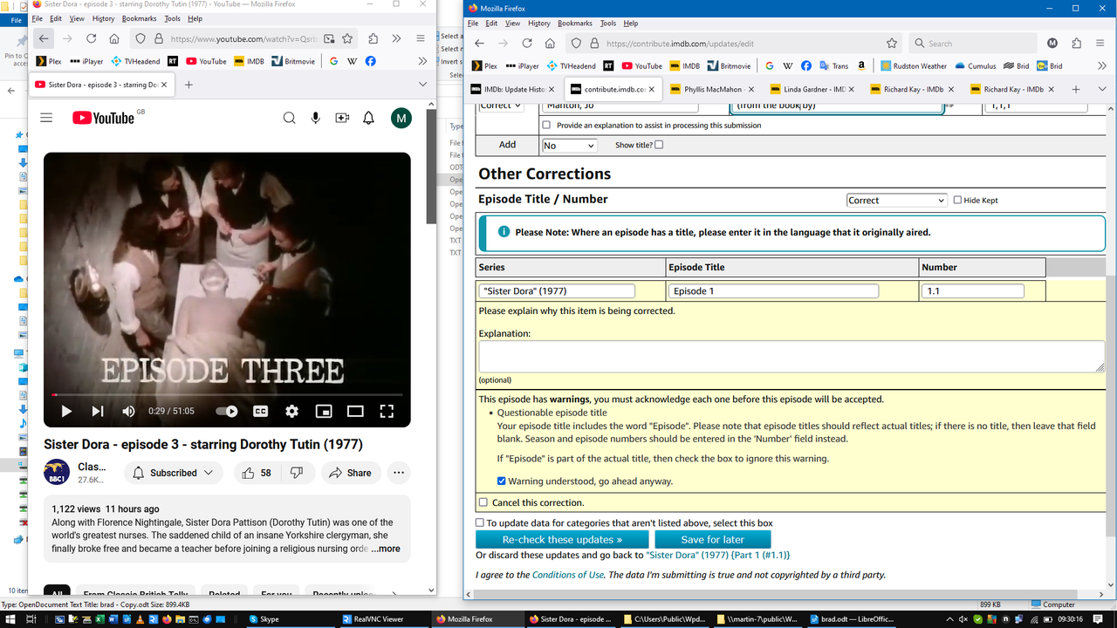1117x628 pixels.
Task: Open the YouTube account avatar M
Action: pos(401,118)
